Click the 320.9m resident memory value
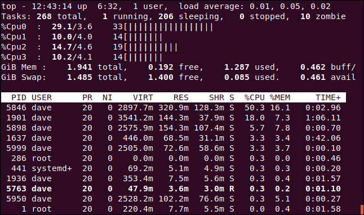This screenshot has height=215, width=364. click(x=174, y=107)
